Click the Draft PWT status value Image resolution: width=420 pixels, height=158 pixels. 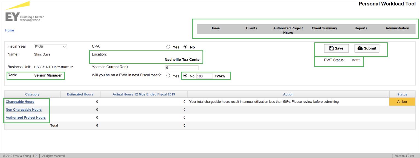tap(356, 60)
